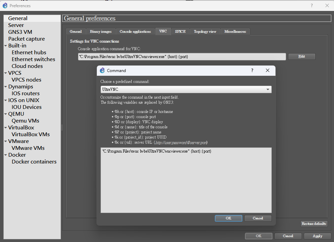Click the GNS3 icon in Command title bar

coord(102,71)
